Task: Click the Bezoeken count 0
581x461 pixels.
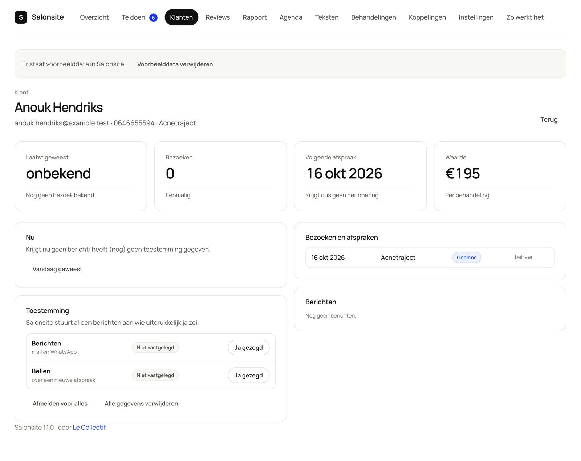Action: point(170,174)
